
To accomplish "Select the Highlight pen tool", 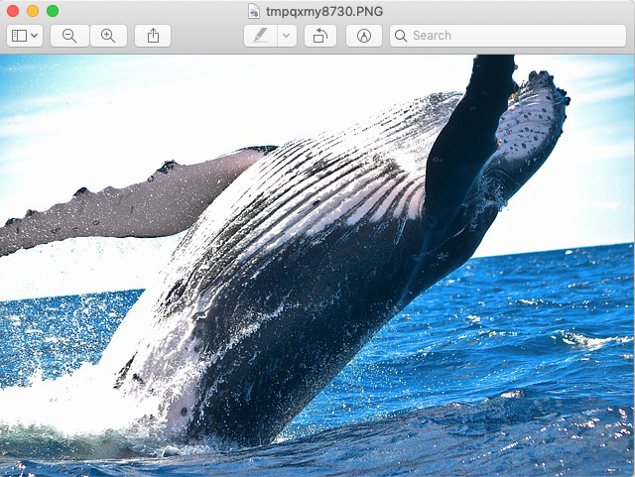I will point(260,36).
